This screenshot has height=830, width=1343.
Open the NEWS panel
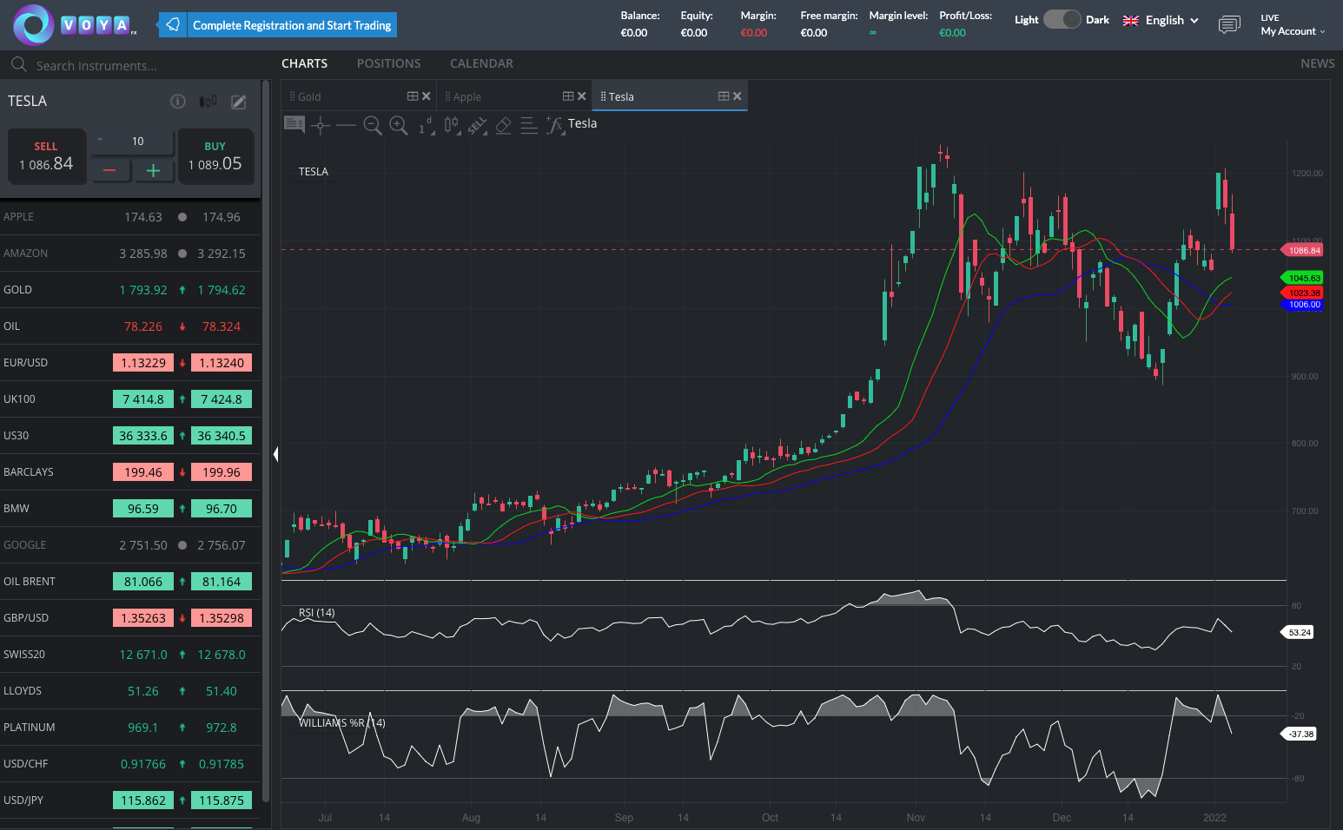[1317, 63]
